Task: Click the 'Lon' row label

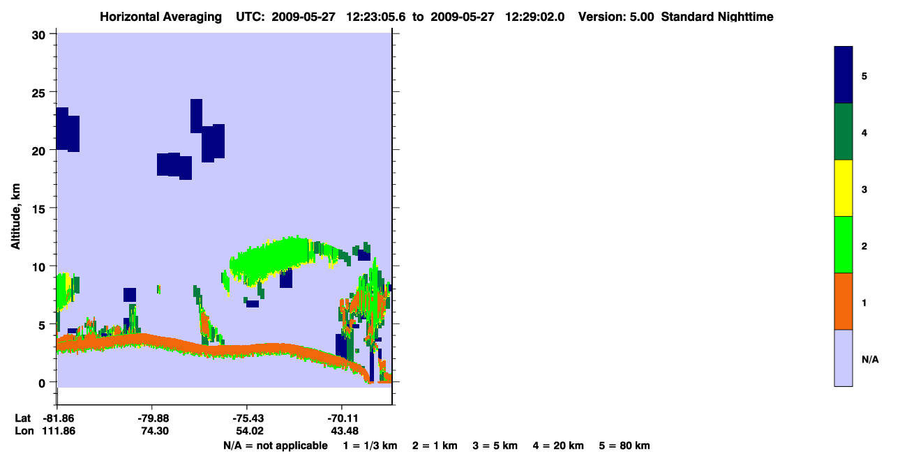Action: [24, 431]
